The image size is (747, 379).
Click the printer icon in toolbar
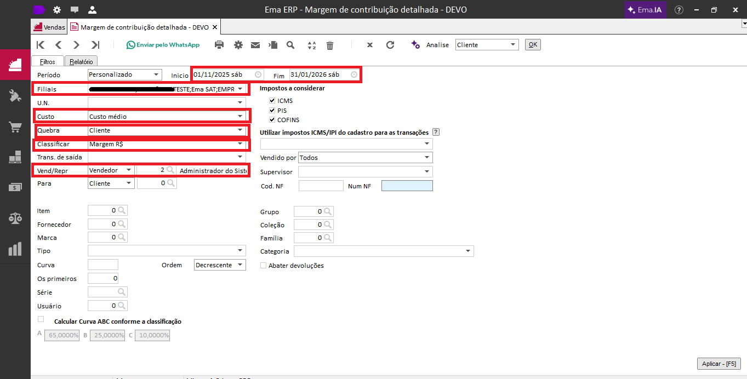tap(219, 45)
